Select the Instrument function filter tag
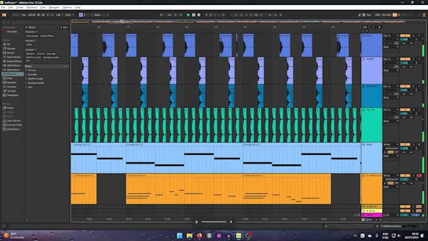This screenshot has height=241, width=428. pyautogui.click(x=32, y=36)
